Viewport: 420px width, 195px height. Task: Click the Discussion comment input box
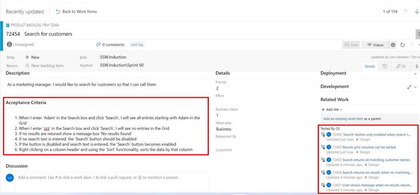(x=112, y=178)
